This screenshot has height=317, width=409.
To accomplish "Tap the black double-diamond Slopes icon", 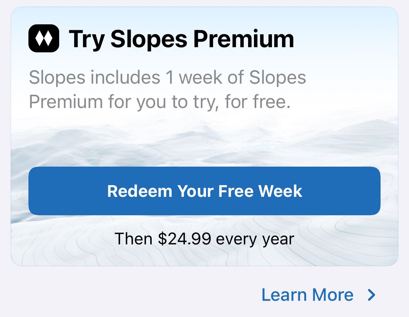I will [x=44, y=38].
